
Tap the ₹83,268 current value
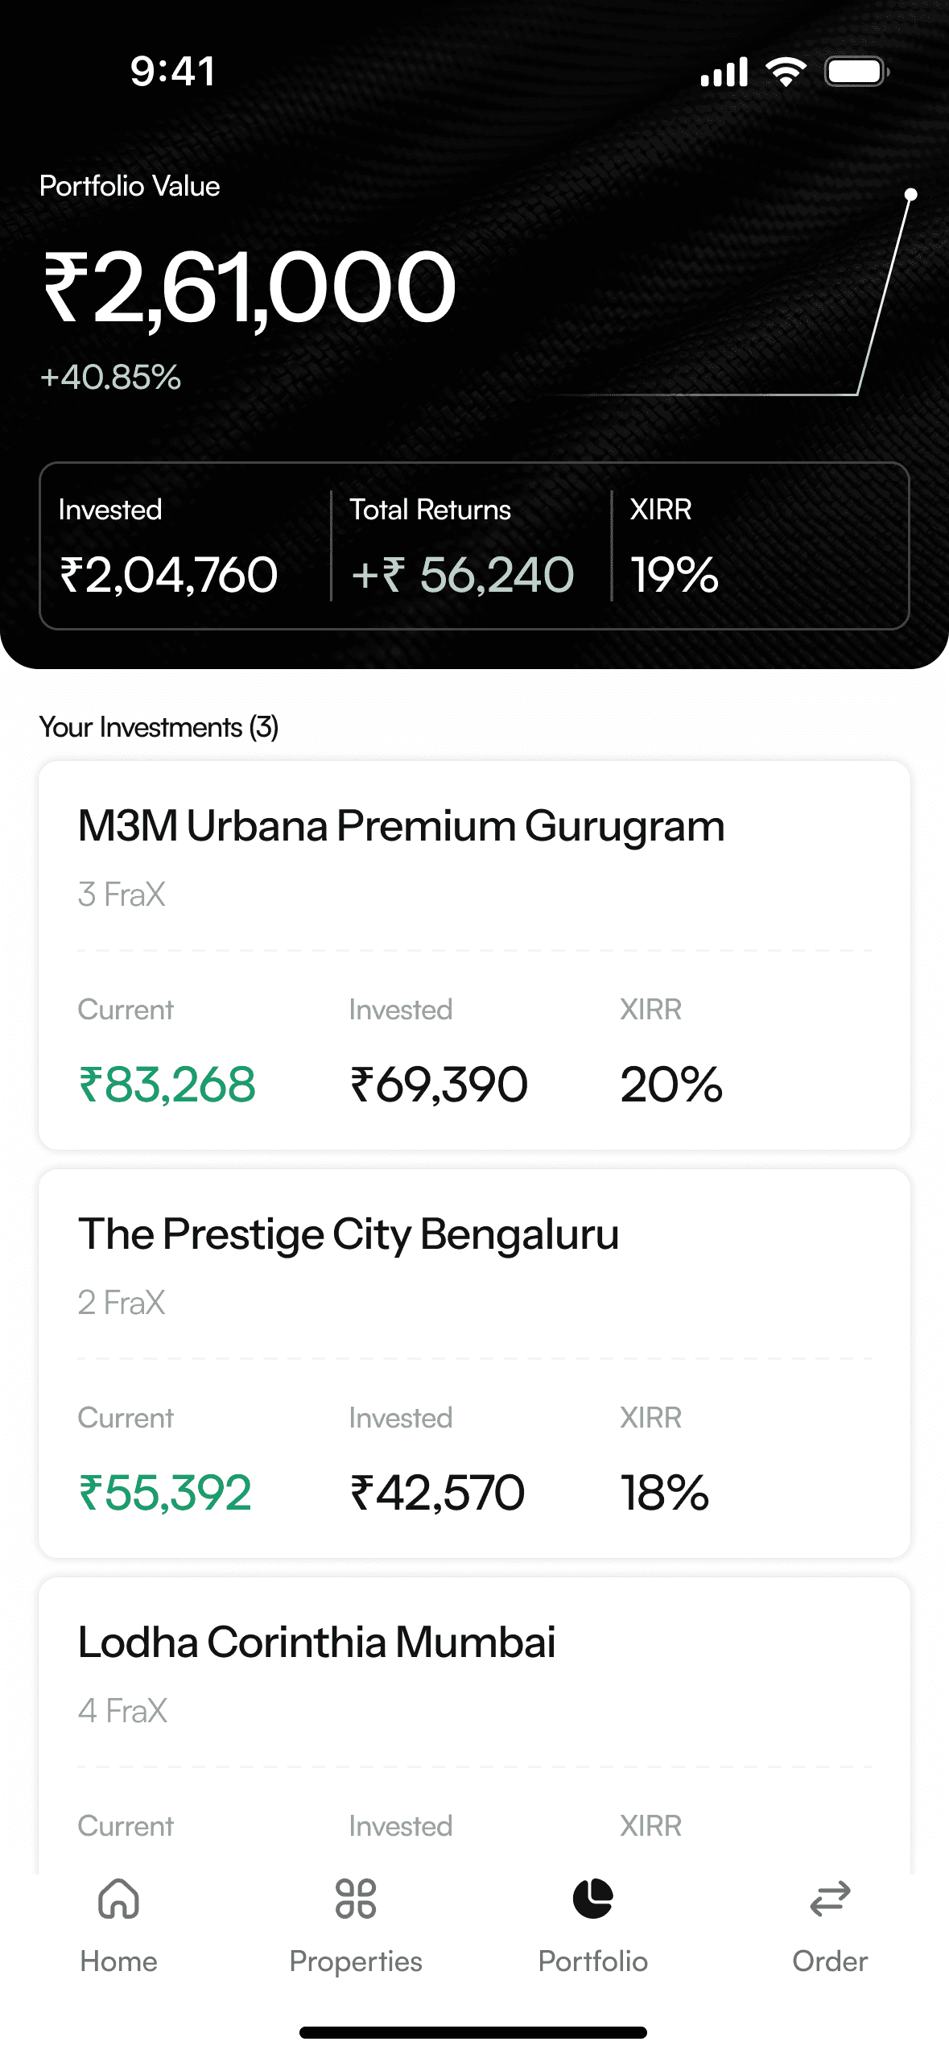tap(167, 1085)
